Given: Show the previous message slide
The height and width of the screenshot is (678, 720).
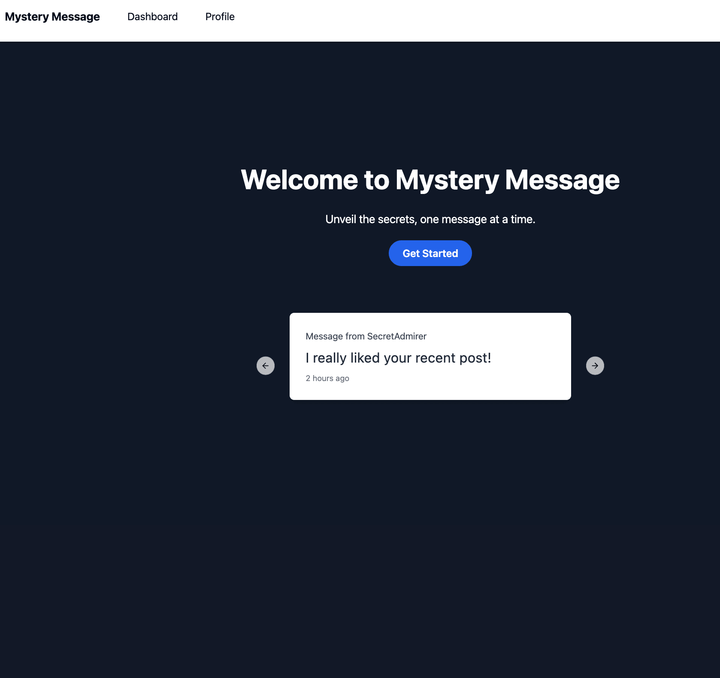Looking at the screenshot, I should click(266, 366).
